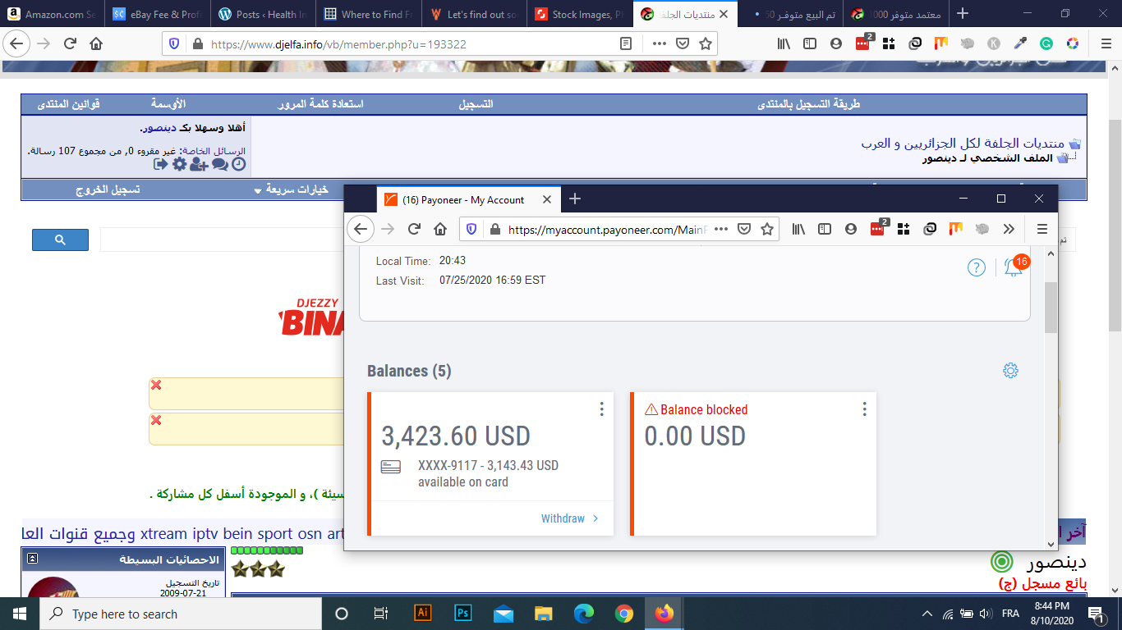
Task: Go back in the Payoneer window
Action: [x=361, y=230]
